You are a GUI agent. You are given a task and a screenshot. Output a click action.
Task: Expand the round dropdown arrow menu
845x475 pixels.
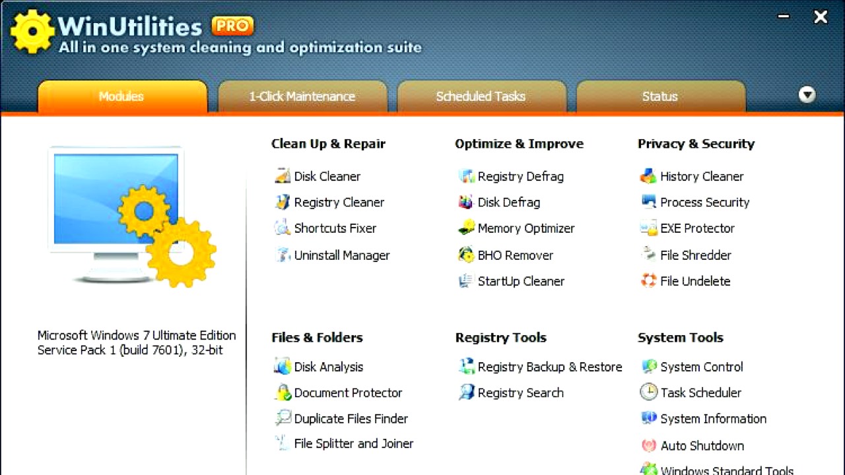[x=807, y=95]
